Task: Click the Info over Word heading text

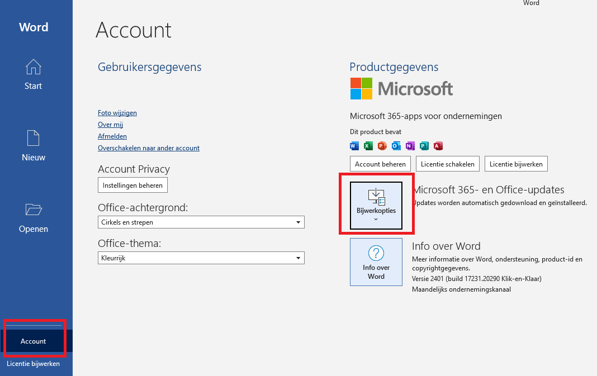Action: coord(446,246)
